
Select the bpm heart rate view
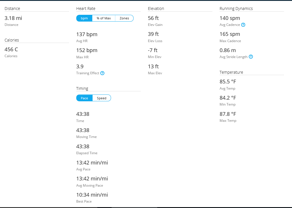click(x=84, y=18)
